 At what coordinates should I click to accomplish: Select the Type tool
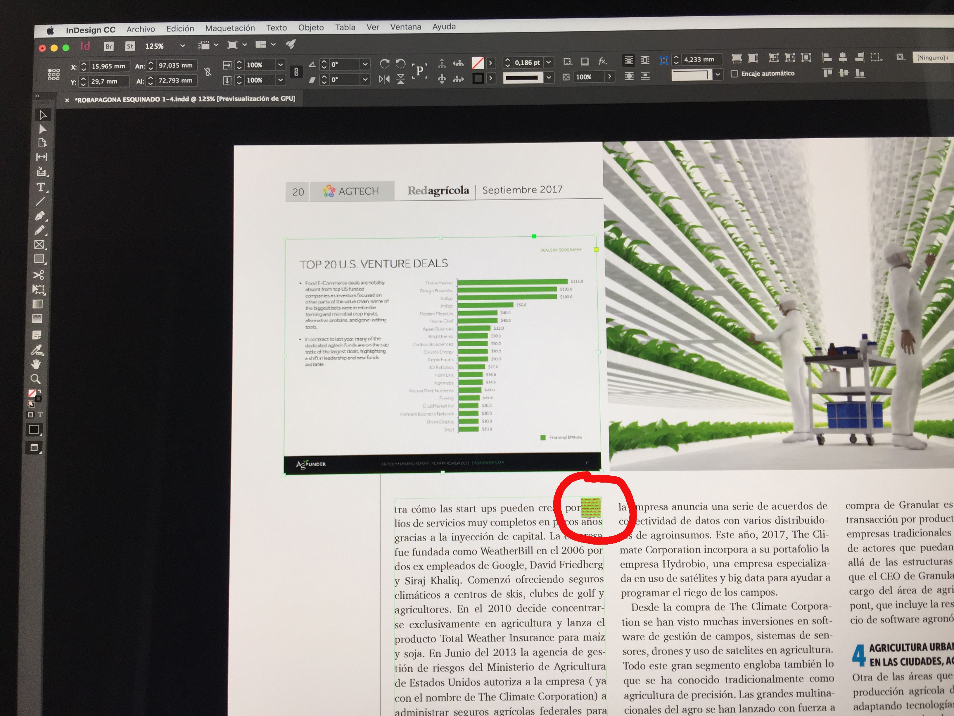[x=41, y=187]
